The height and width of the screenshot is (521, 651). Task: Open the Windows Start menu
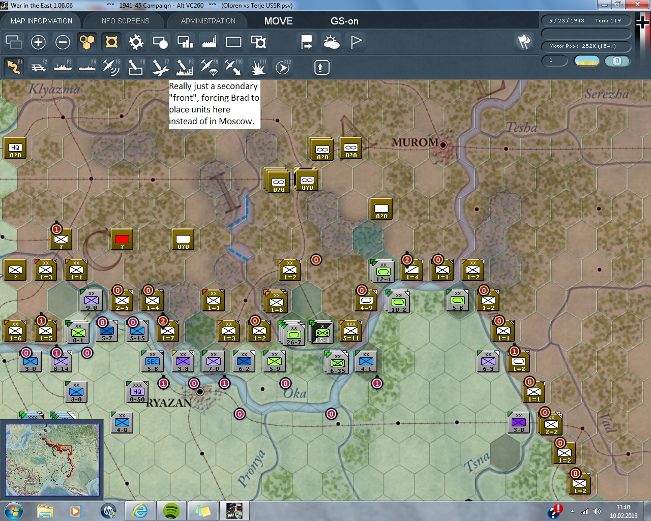(x=13, y=510)
